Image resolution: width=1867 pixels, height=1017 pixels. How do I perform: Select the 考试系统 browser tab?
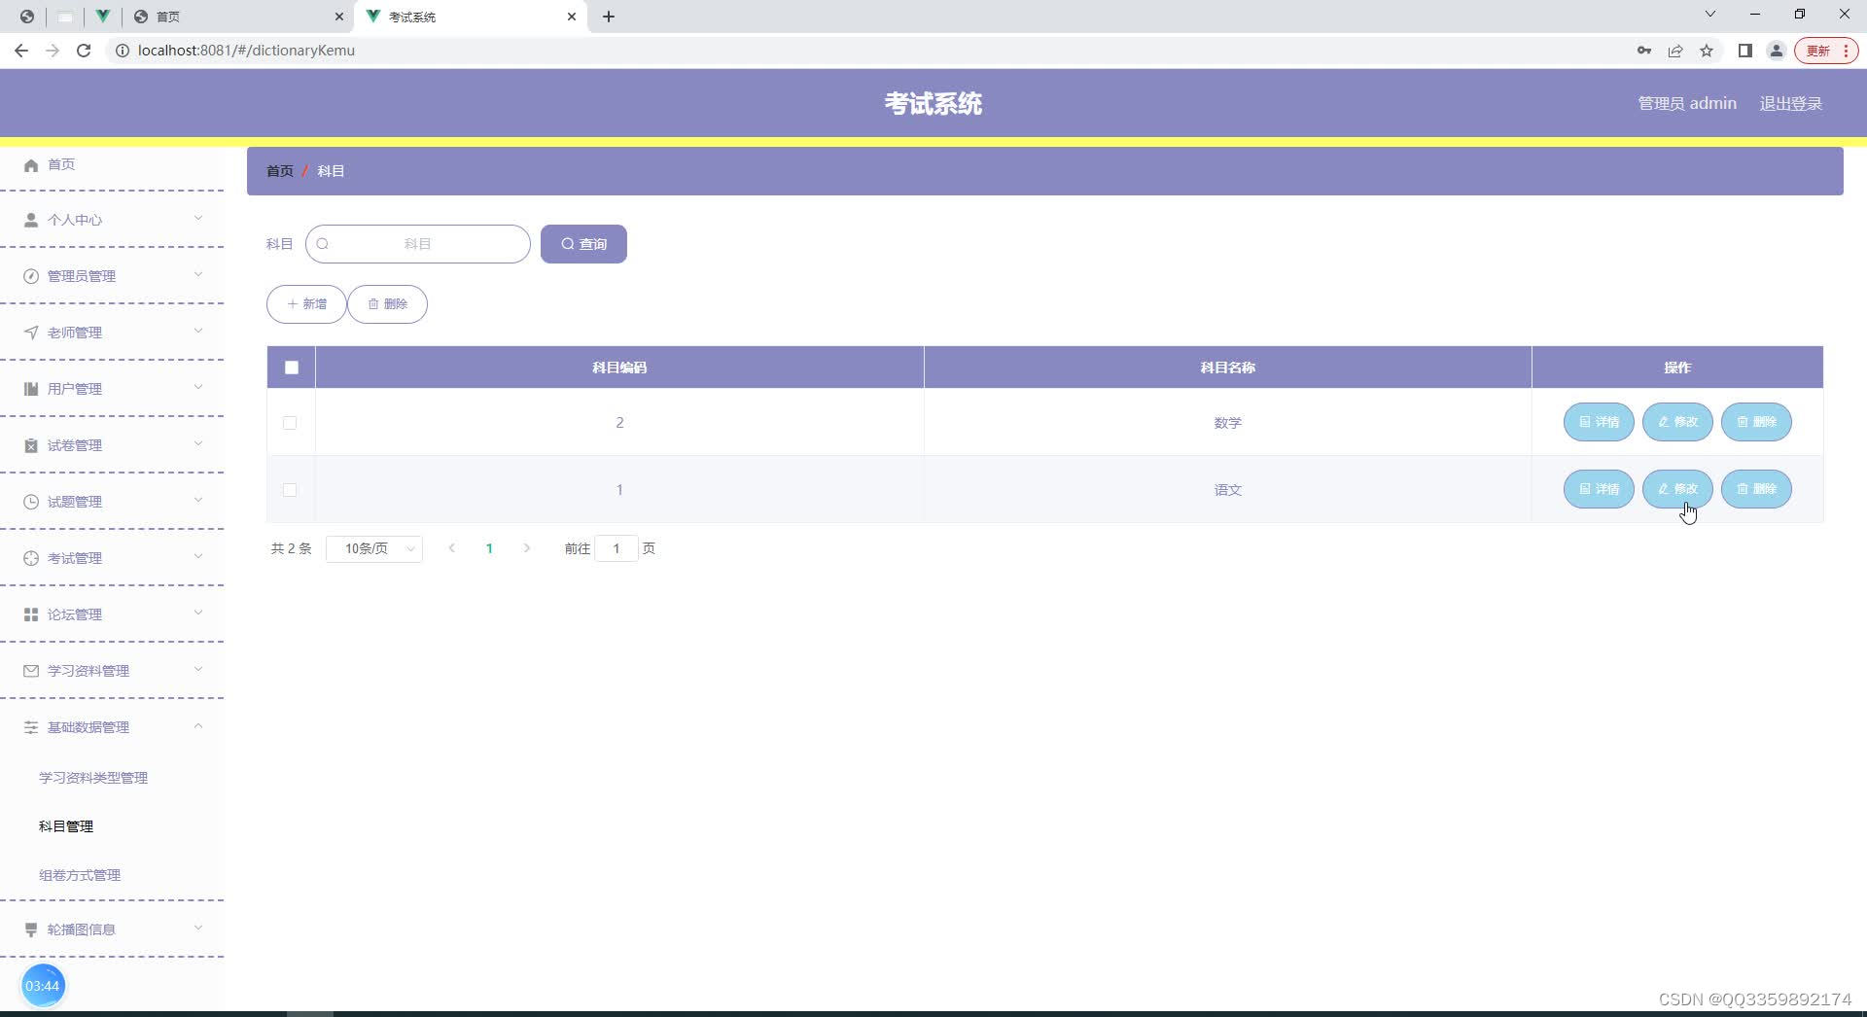[x=473, y=17]
